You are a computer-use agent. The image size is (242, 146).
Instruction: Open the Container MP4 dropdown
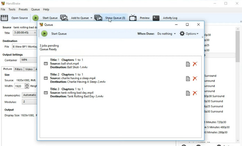(29, 60)
